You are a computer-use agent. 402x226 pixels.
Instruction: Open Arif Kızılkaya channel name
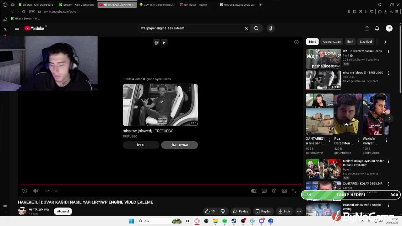click(39, 209)
